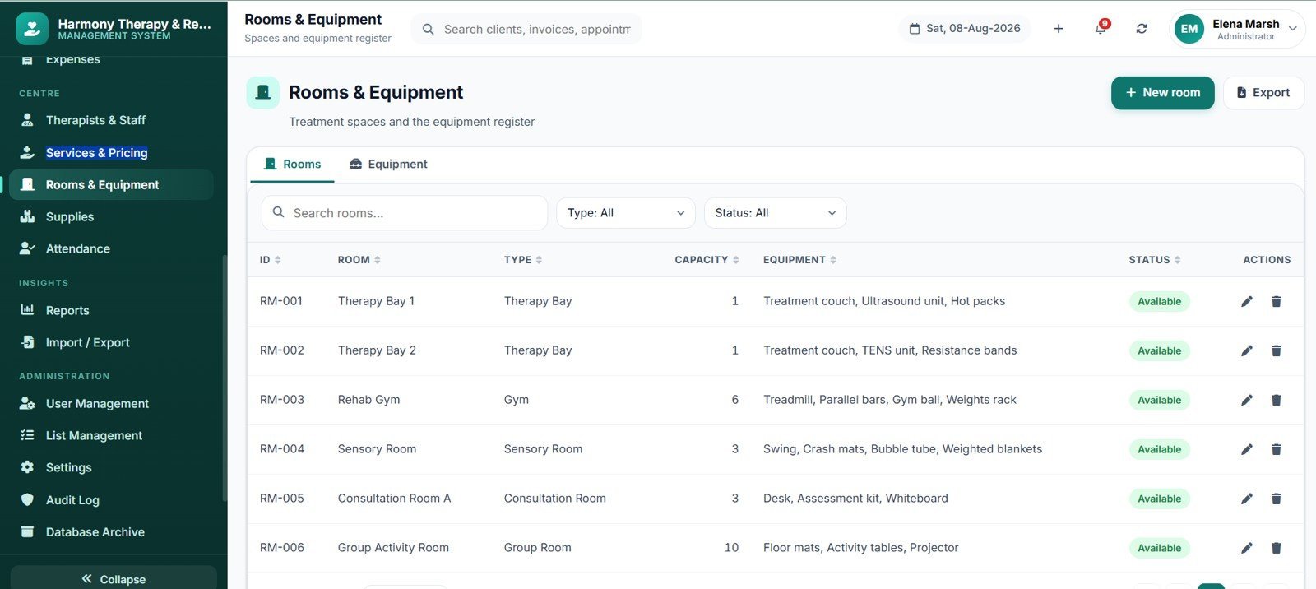The height and width of the screenshot is (589, 1316).
Task: Sort rooms by Equipment column
Action: click(799, 260)
